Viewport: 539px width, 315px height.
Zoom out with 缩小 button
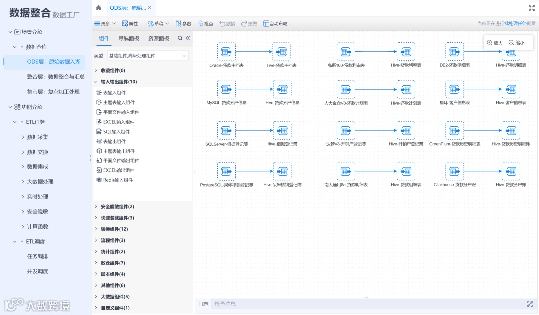[x=517, y=43]
